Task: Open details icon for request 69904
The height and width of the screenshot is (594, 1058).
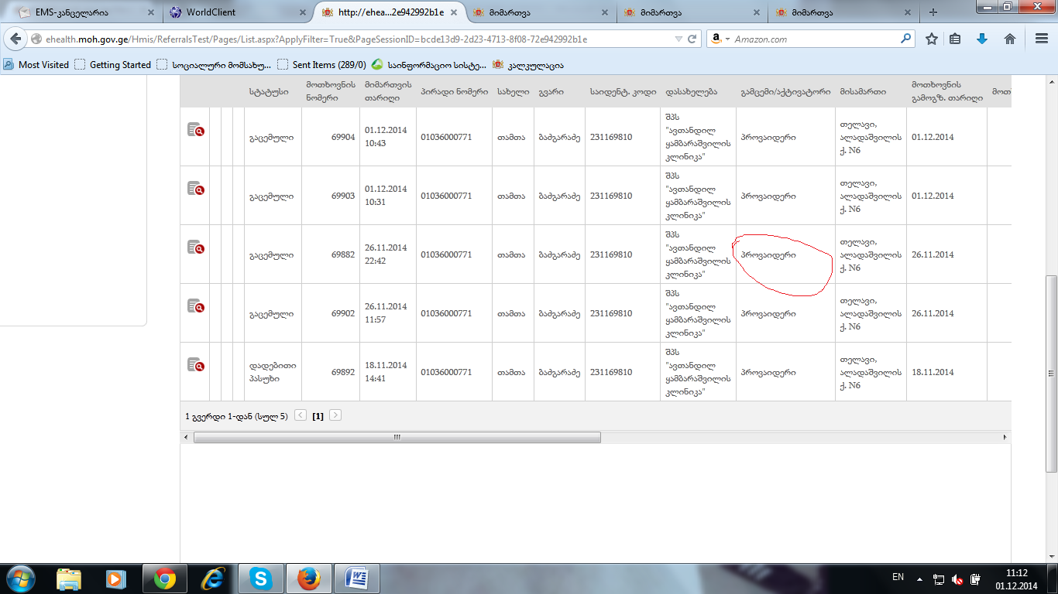Action: 195,130
